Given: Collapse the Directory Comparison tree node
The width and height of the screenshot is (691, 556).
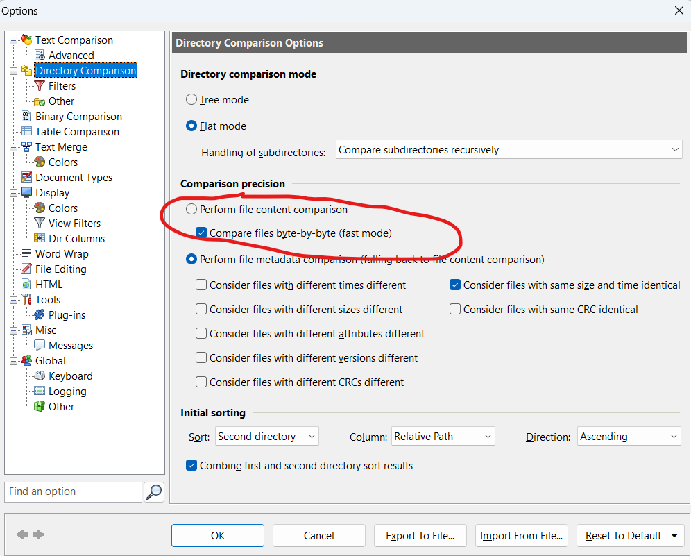Looking at the screenshot, I should tap(14, 71).
